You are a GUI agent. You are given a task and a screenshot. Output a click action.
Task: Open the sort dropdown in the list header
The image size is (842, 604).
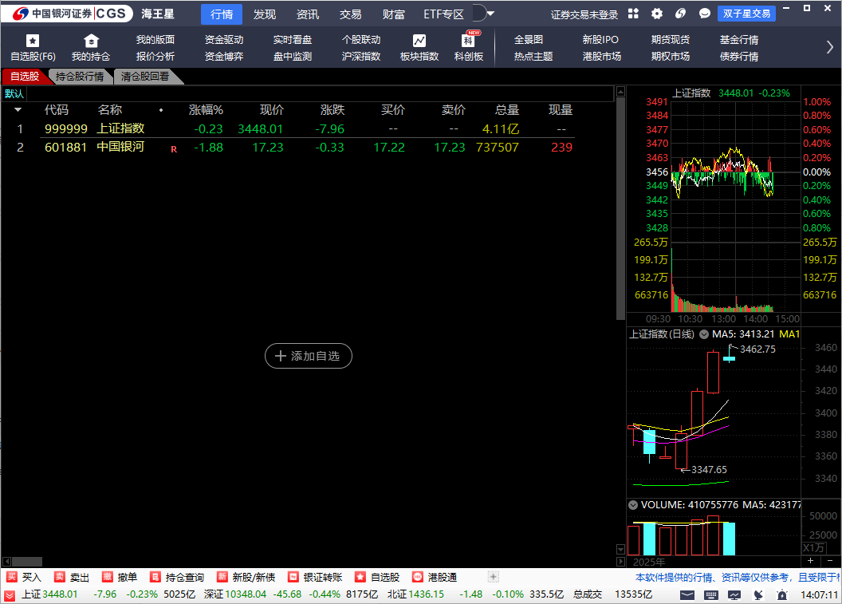[18, 109]
